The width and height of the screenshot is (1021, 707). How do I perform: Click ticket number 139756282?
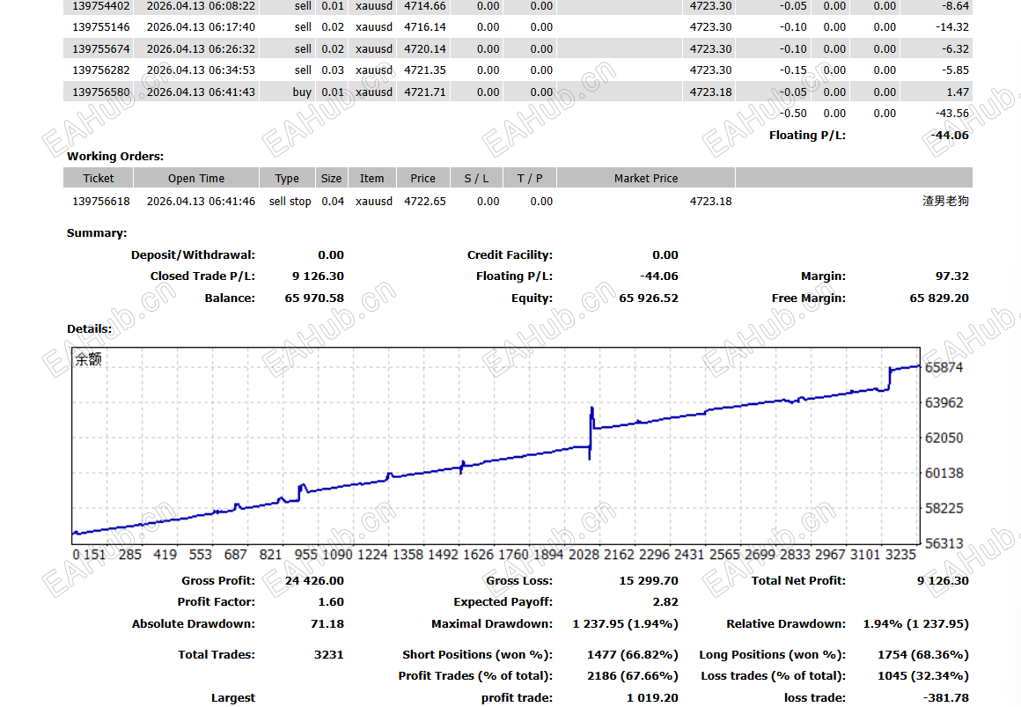tap(101, 70)
